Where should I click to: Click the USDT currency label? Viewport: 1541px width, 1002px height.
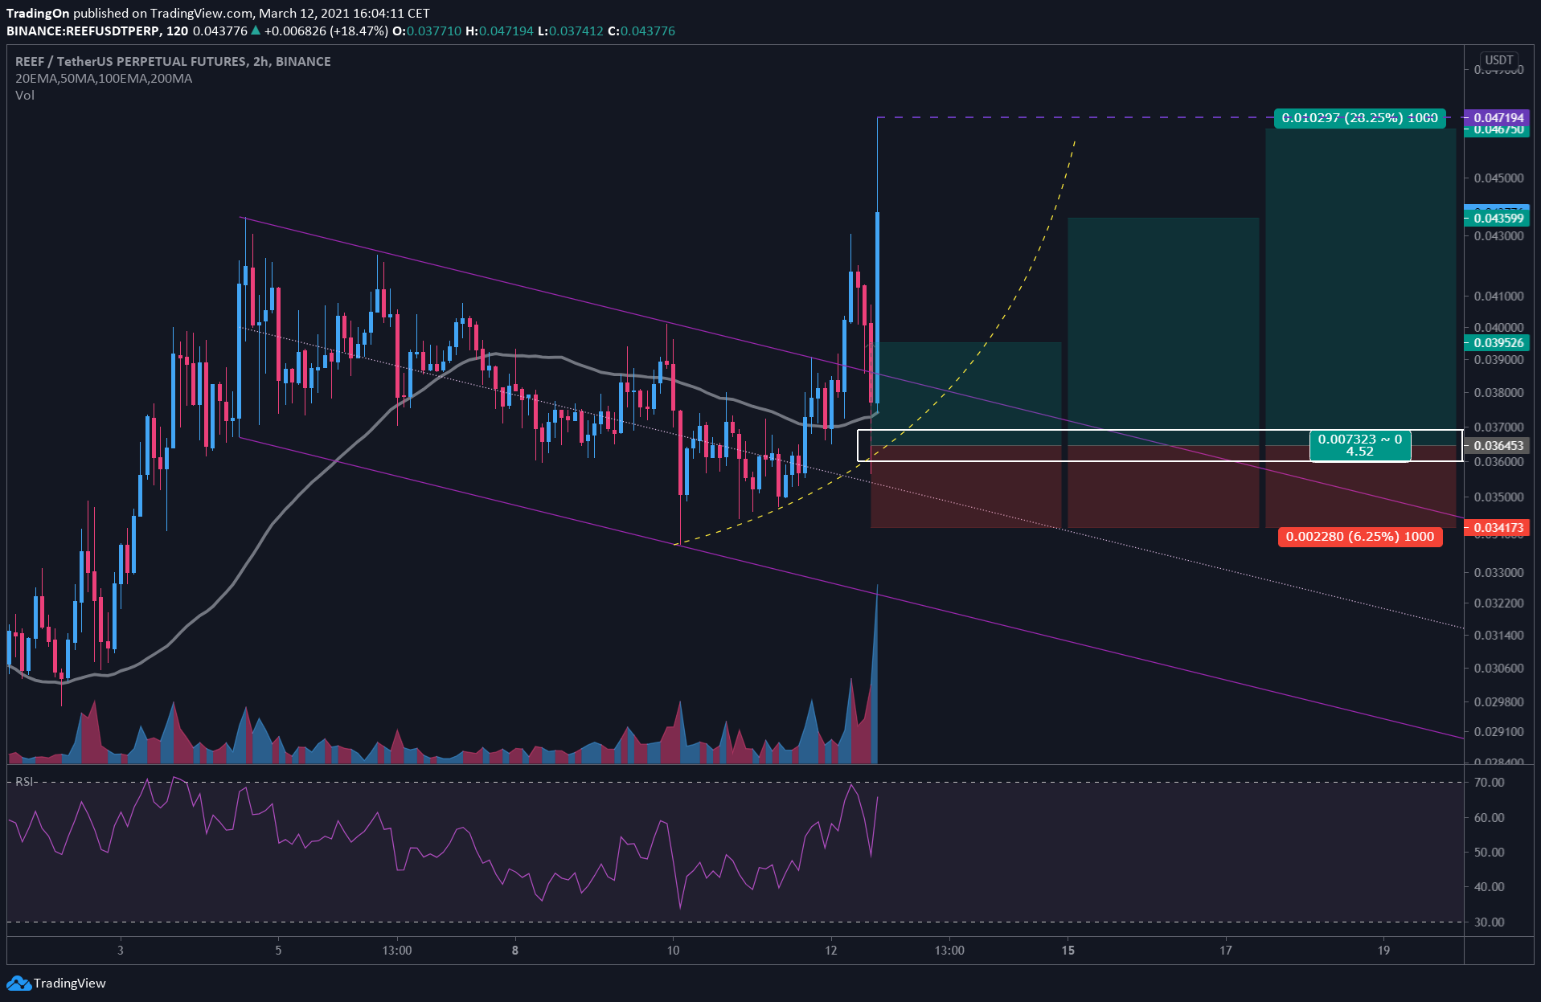[1498, 59]
